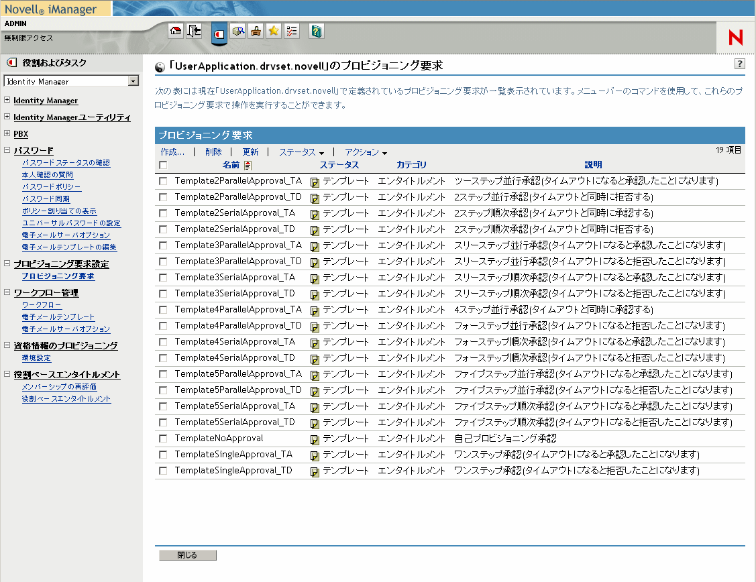Click template status icon for Template5SerialApproval_TA
The width and height of the screenshot is (756, 582).
315,408
